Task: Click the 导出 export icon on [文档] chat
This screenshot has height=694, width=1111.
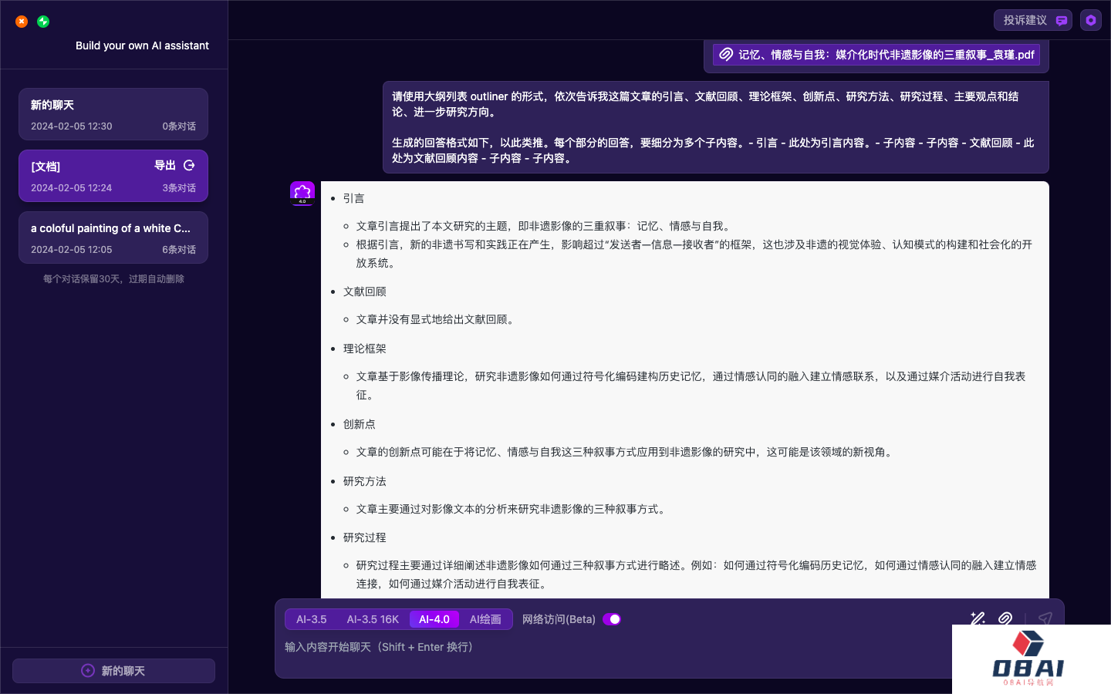Action: coord(189,166)
